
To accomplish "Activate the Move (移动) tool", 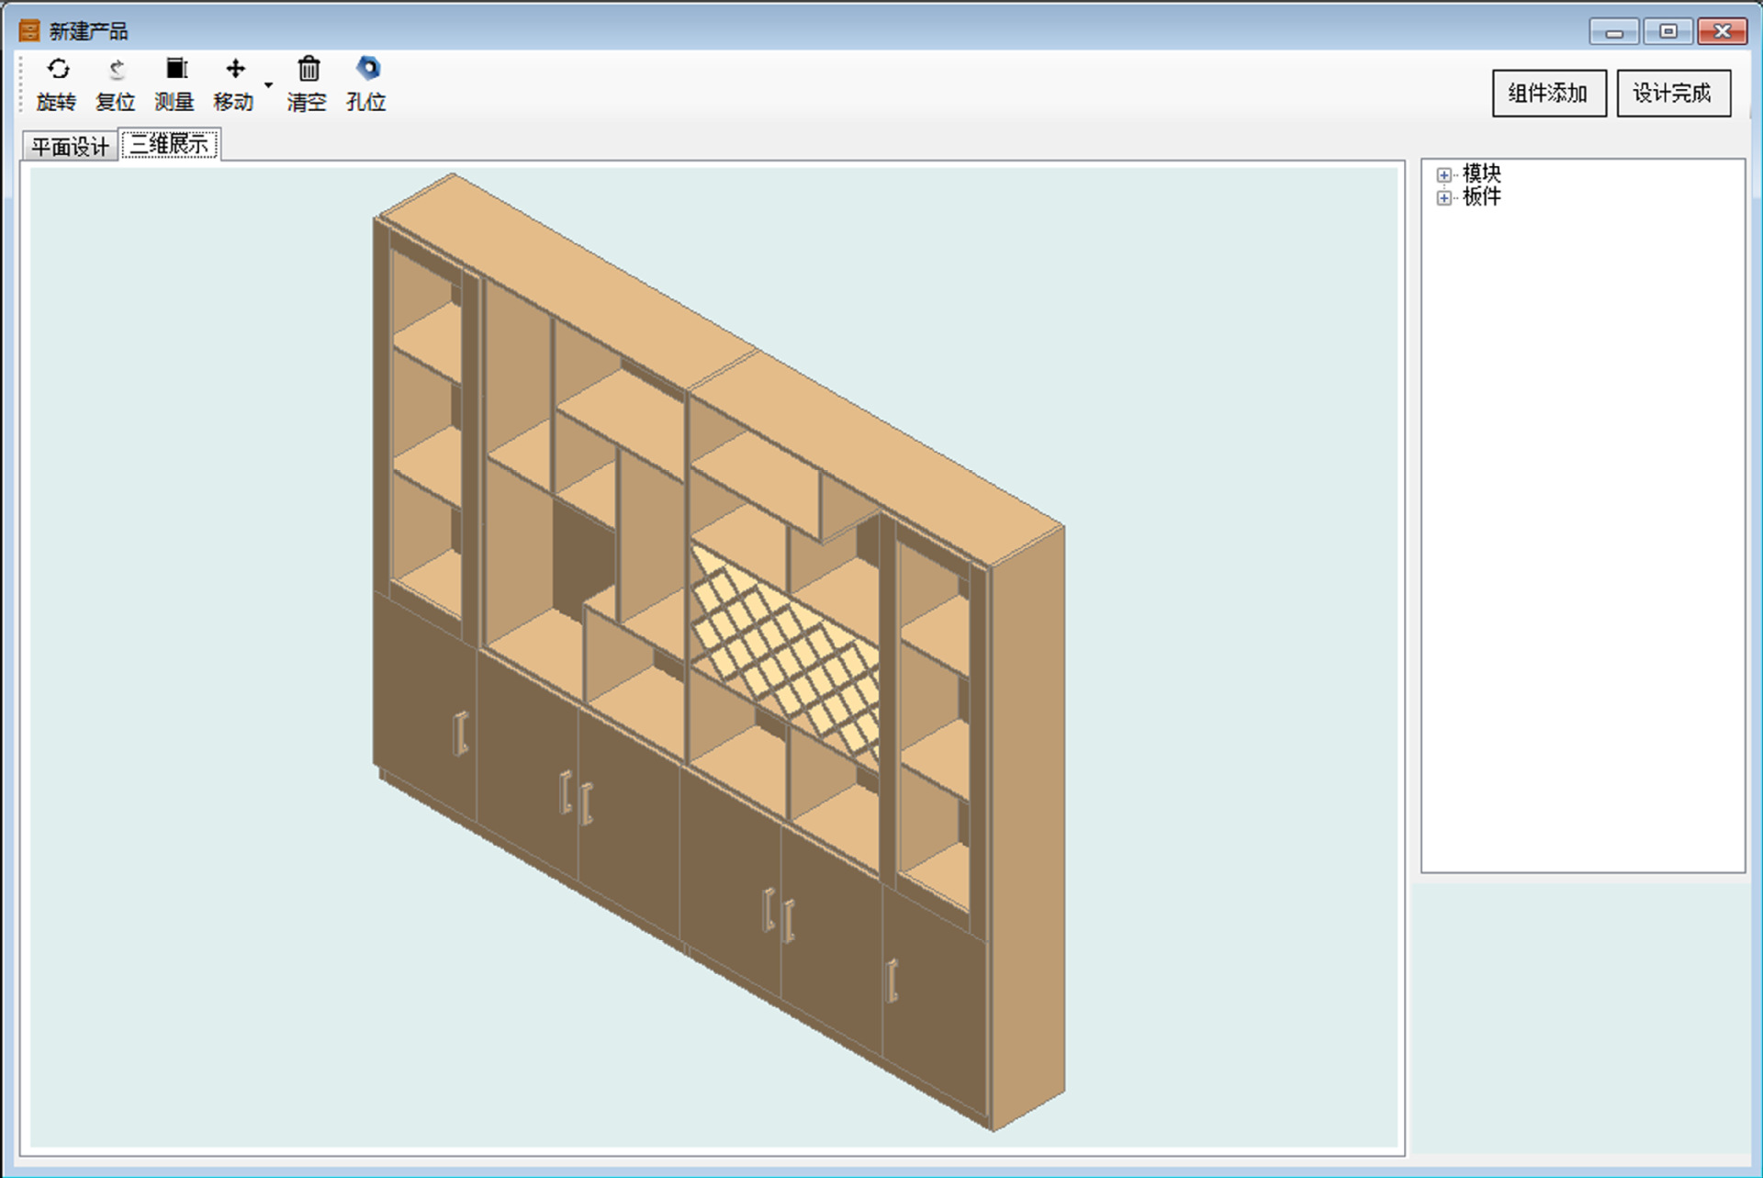I will click(235, 70).
